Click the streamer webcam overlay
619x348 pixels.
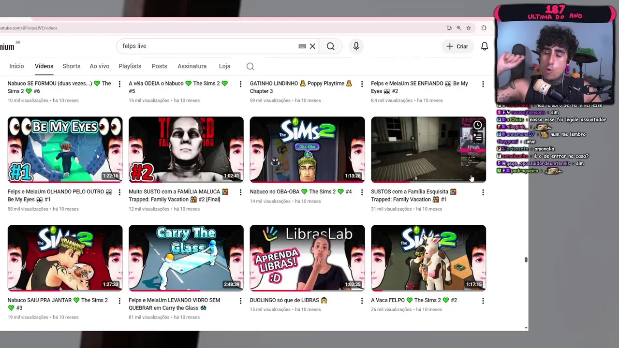(x=555, y=62)
